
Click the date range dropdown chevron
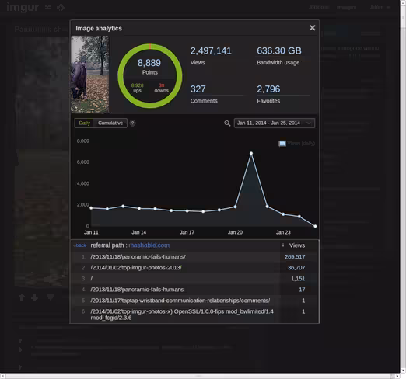point(308,123)
